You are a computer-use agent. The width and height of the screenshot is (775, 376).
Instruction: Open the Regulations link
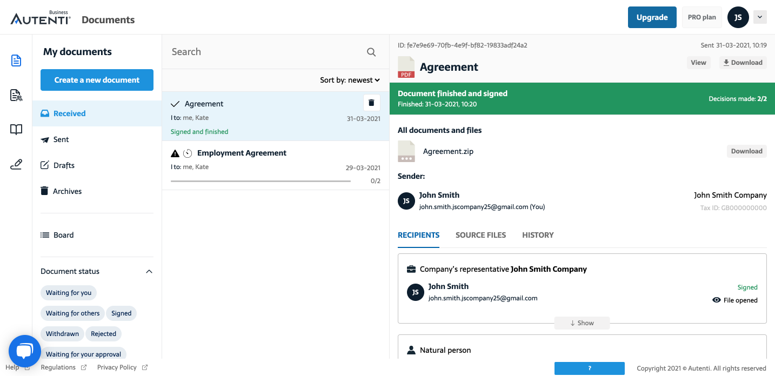point(64,367)
